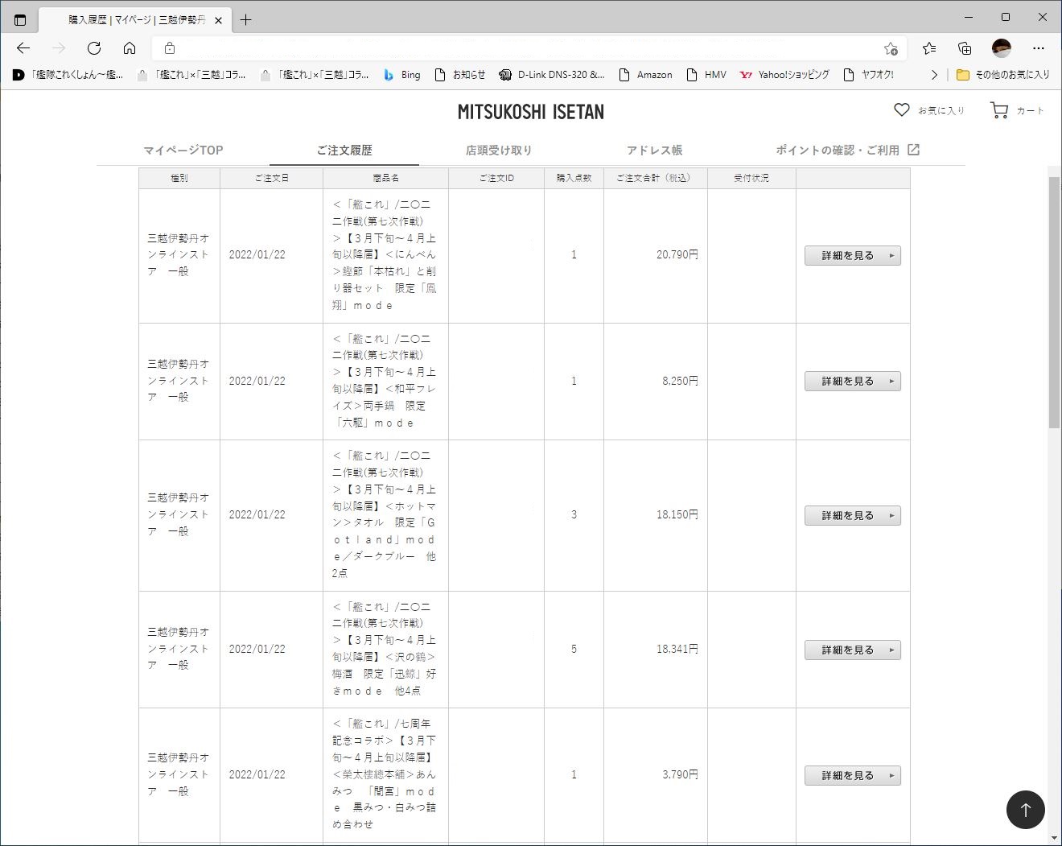Screen dimensions: 1062x846
Task: Switch to マイページTOP tab
Action: (183, 150)
